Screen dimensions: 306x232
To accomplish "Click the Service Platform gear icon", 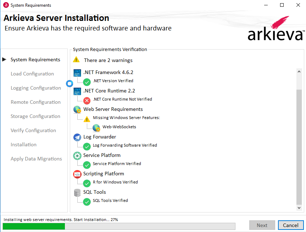I will click(77, 156).
